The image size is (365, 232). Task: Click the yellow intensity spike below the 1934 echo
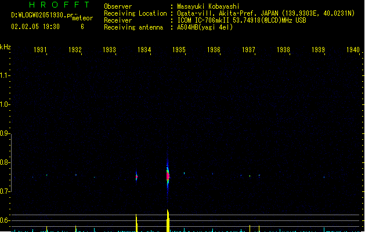click(136, 223)
